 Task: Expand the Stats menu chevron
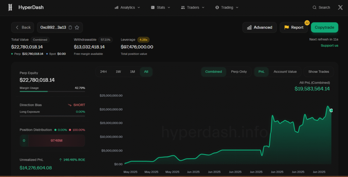coord(169,7)
